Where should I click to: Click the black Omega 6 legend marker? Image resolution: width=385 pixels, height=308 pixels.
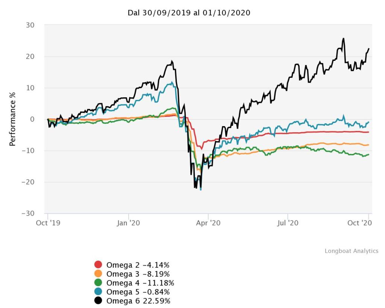[x=98, y=301]
